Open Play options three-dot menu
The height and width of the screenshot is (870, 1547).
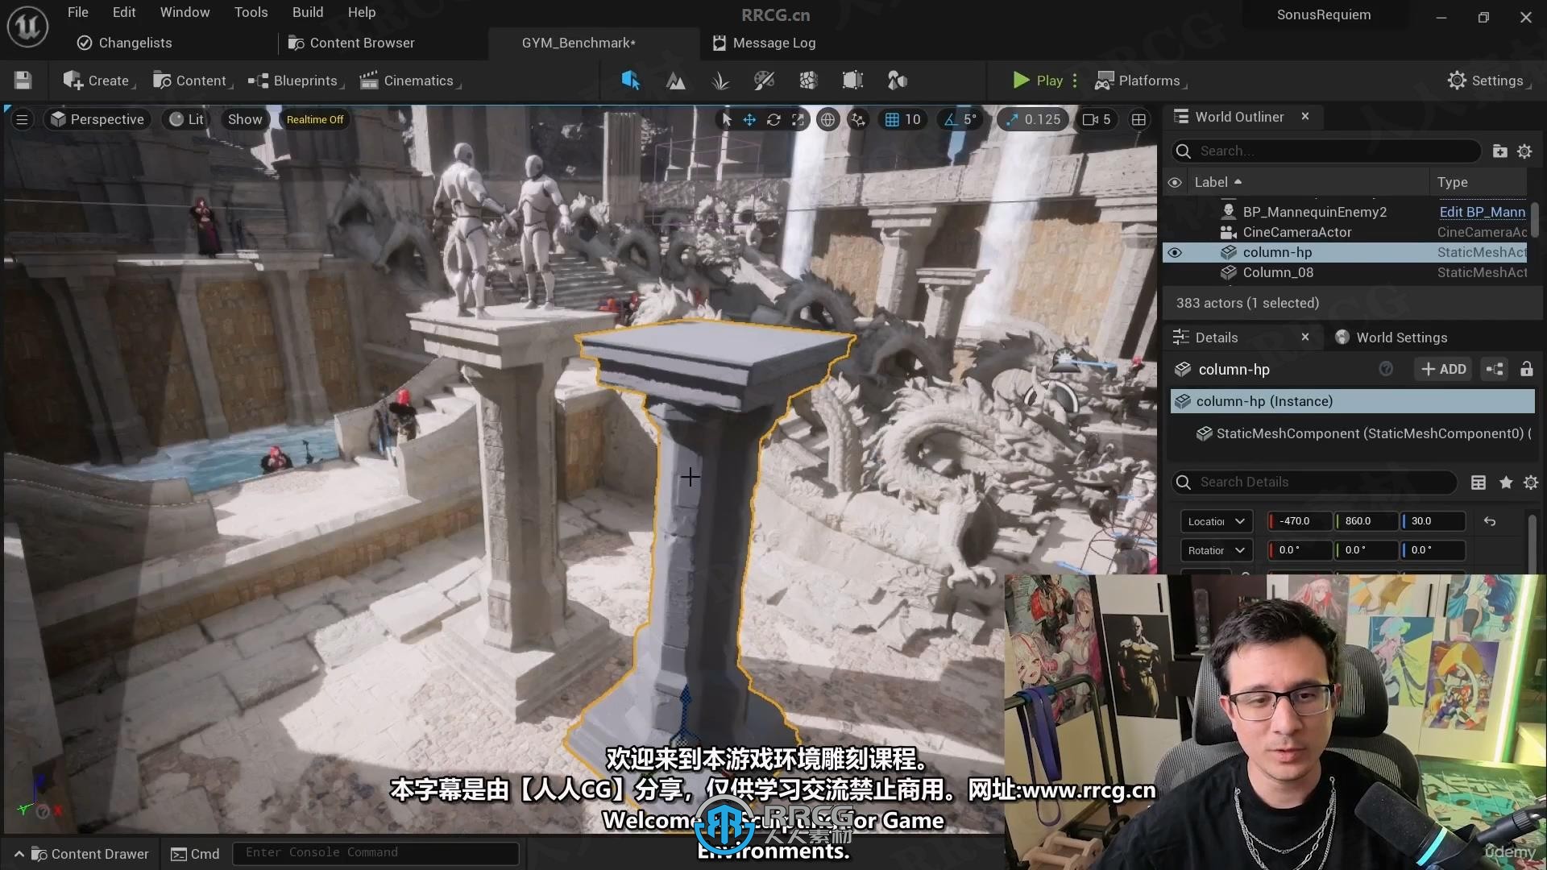[1075, 81]
